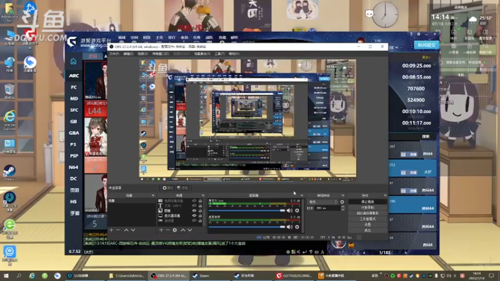Screen dimensions: 500x281
Task: Toggle visibility eye of 图像 source
Action: tap(194, 210)
